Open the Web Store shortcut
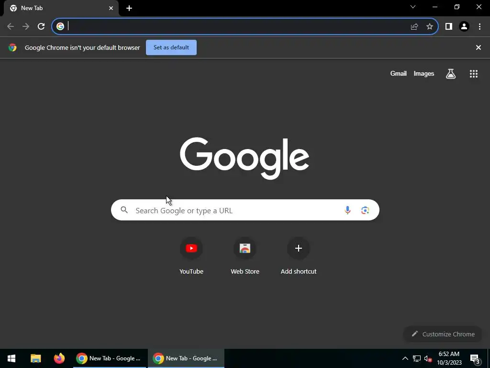The width and height of the screenshot is (490, 368). tap(245, 257)
